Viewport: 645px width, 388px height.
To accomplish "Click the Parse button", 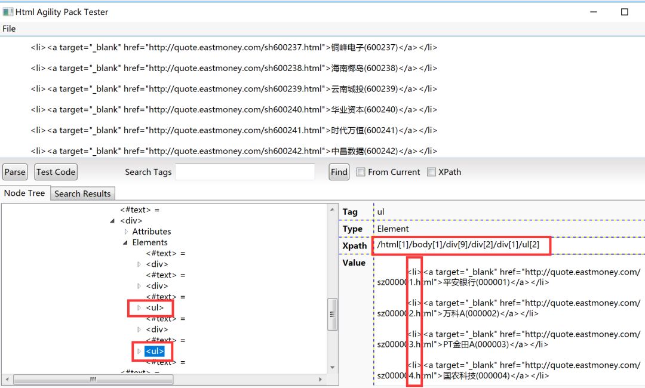I will 15,172.
